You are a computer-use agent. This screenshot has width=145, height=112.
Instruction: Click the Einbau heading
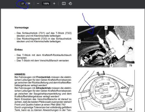point(19,50)
